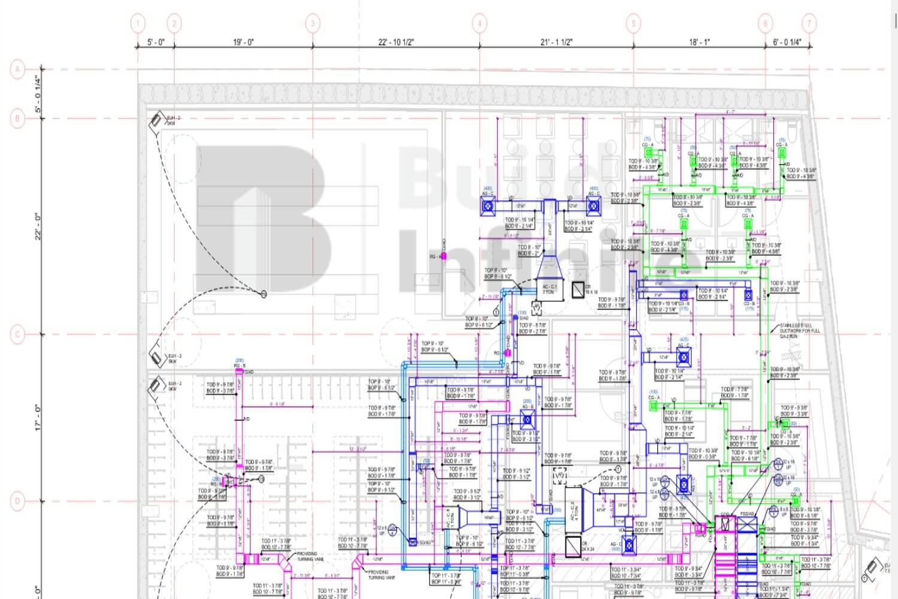The width and height of the screenshot is (898, 599).
Task: Pick column grid bubble 4
Action: click(479, 24)
